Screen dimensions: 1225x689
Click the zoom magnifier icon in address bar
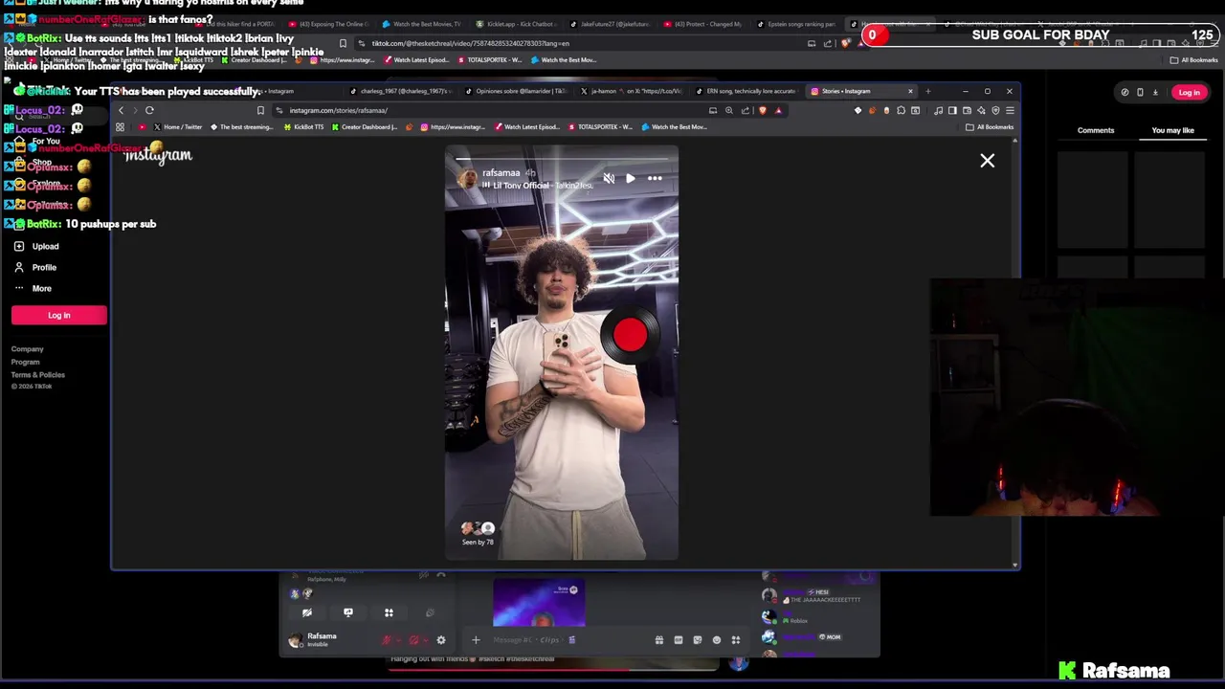(x=729, y=110)
